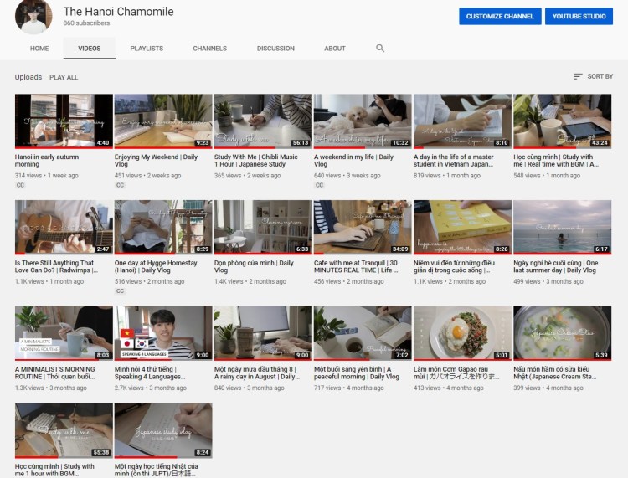This screenshot has height=478, width=628.
Task: Click the Play All link
Action: pyautogui.click(x=64, y=77)
